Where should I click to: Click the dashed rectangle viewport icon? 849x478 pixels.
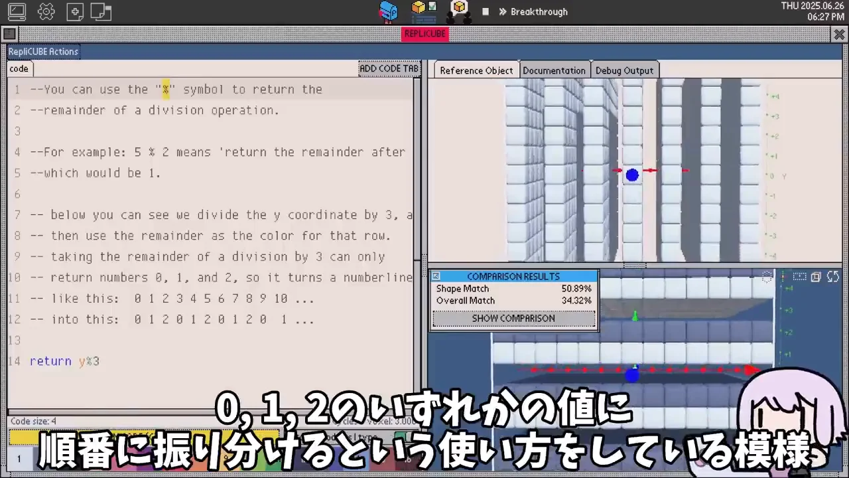click(x=800, y=277)
